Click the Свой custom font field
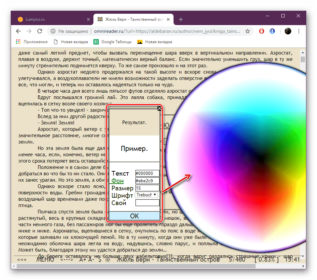This screenshot has width=317, height=280. point(147,202)
